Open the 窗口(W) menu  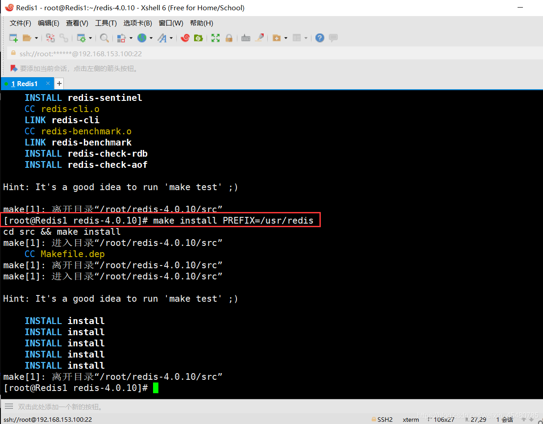[x=171, y=23]
